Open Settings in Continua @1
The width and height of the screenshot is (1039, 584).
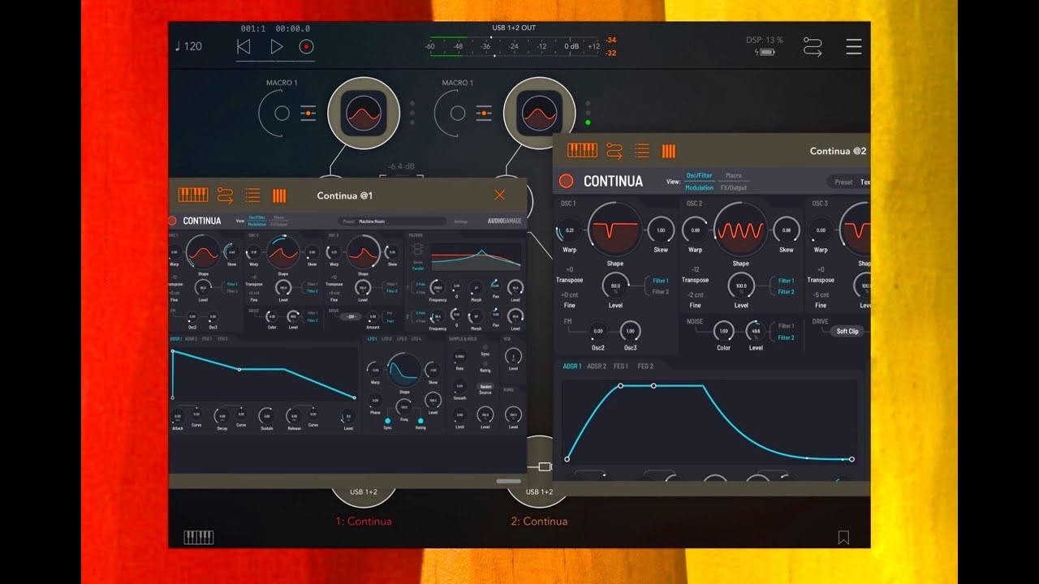[461, 221]
